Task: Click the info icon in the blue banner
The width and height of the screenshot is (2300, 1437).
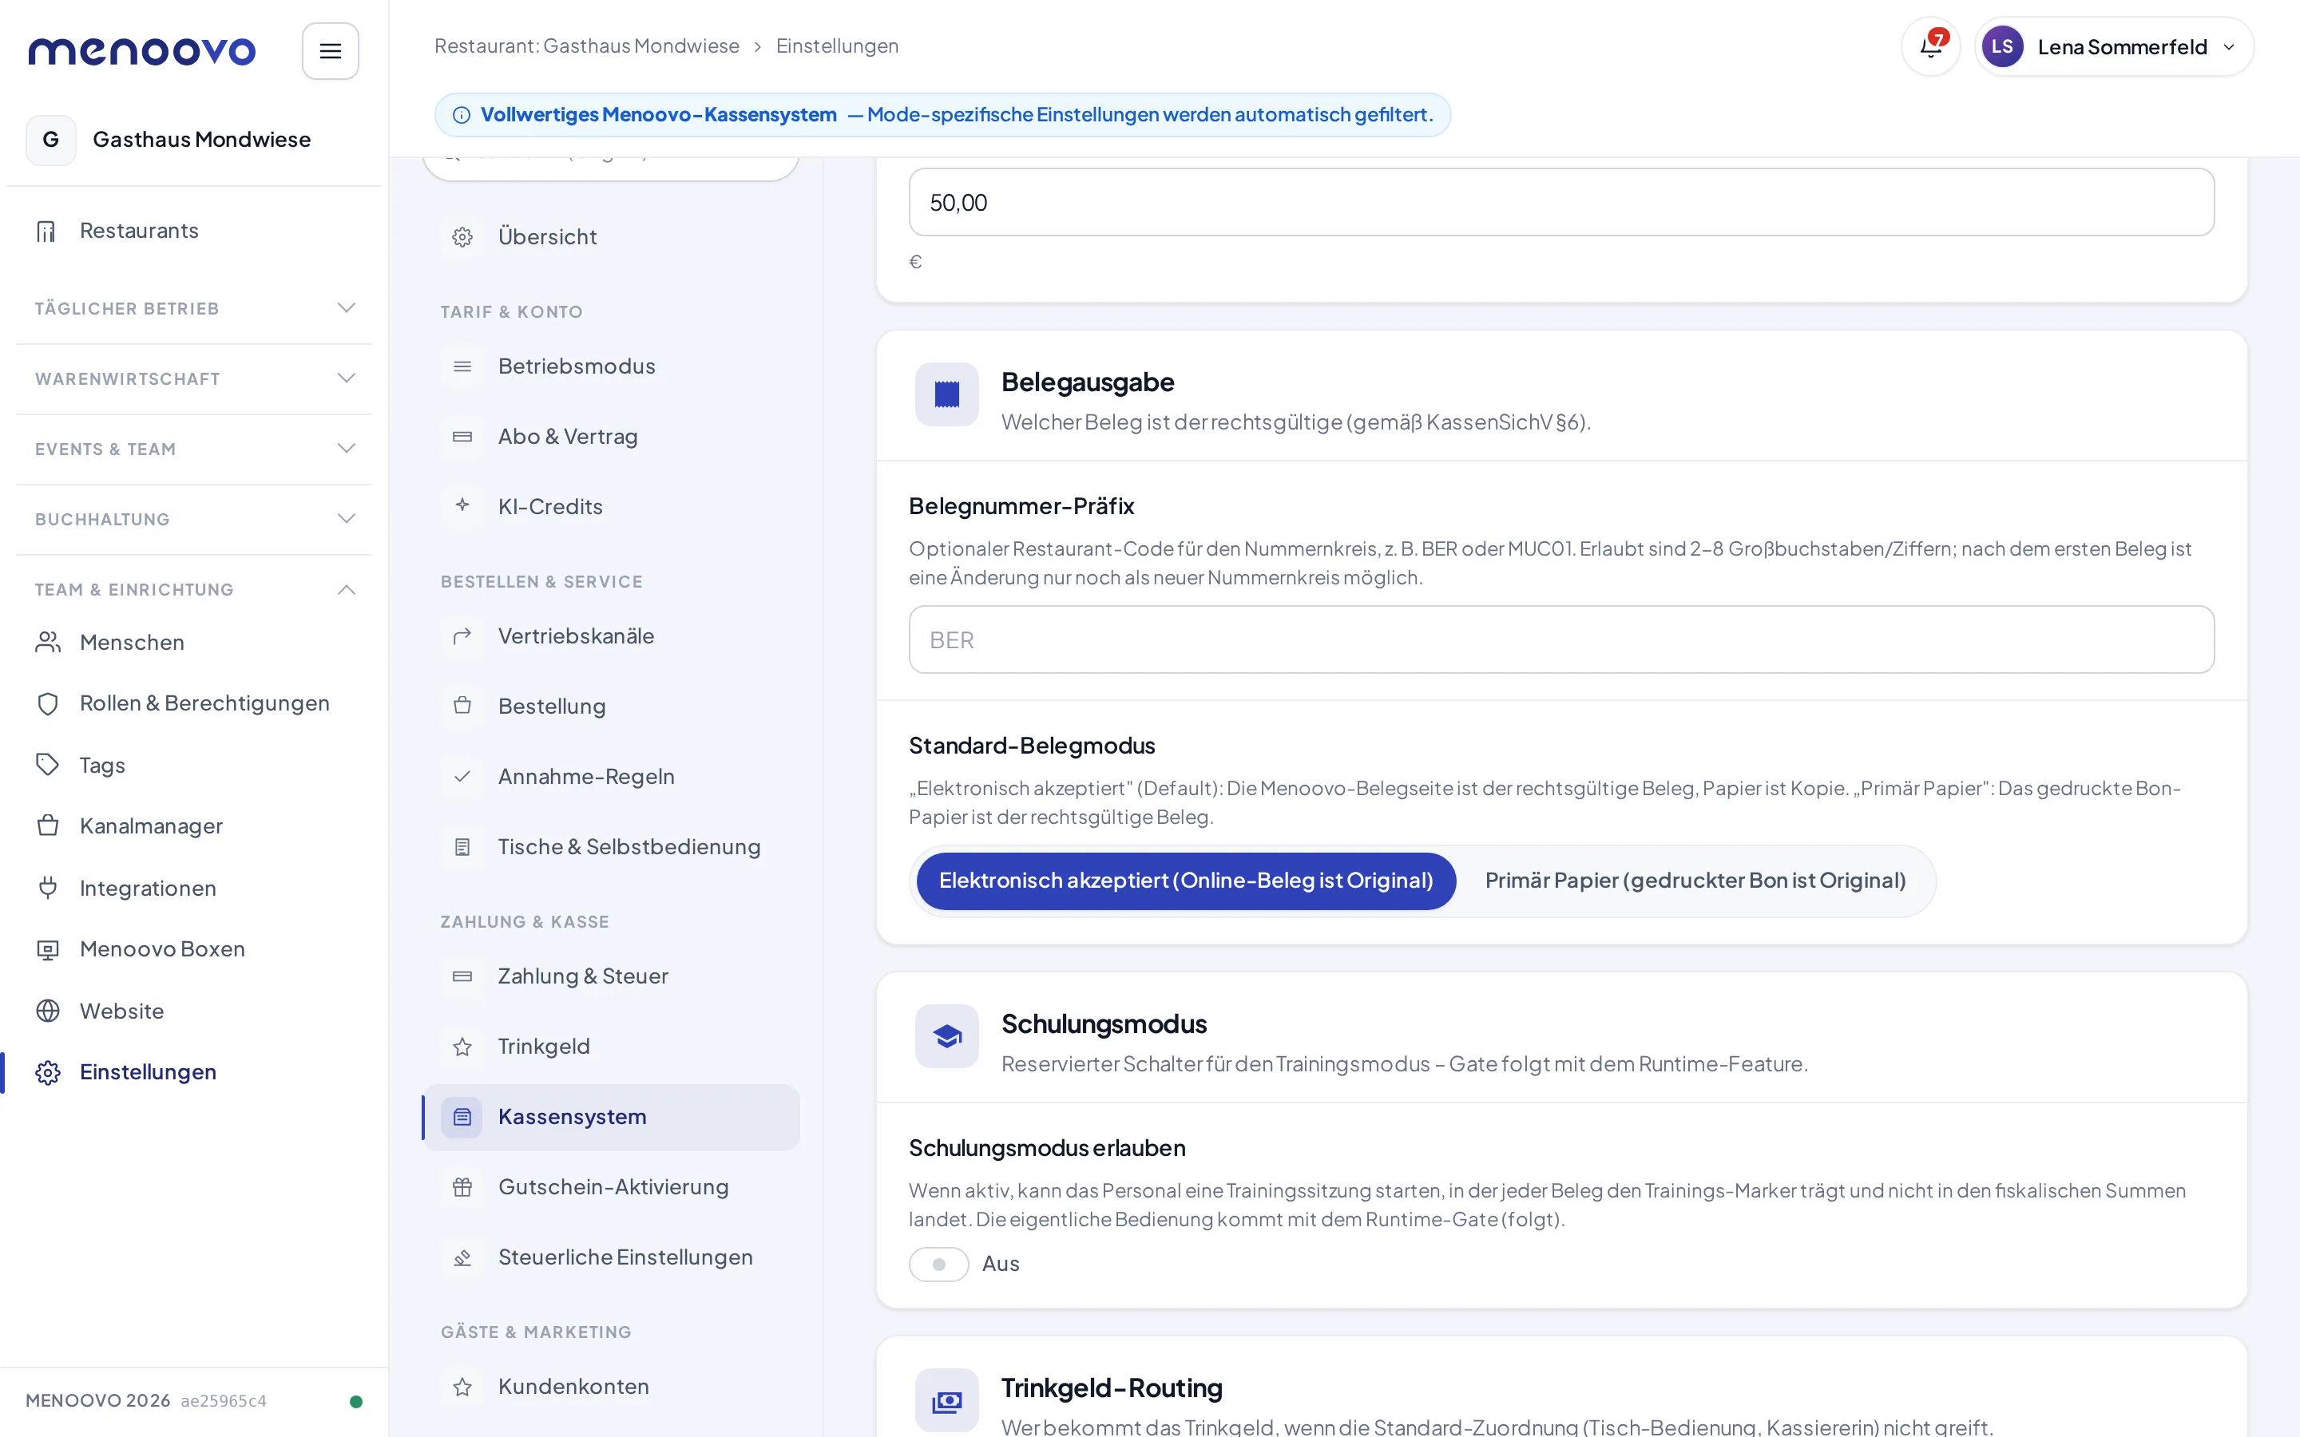Action: [461, 115]
